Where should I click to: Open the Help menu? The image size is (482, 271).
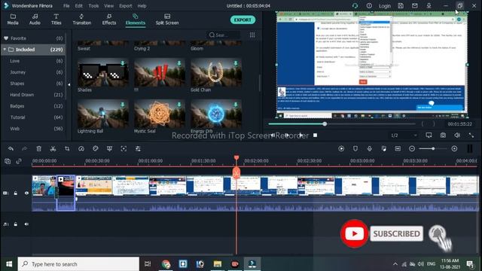(142, 6)
